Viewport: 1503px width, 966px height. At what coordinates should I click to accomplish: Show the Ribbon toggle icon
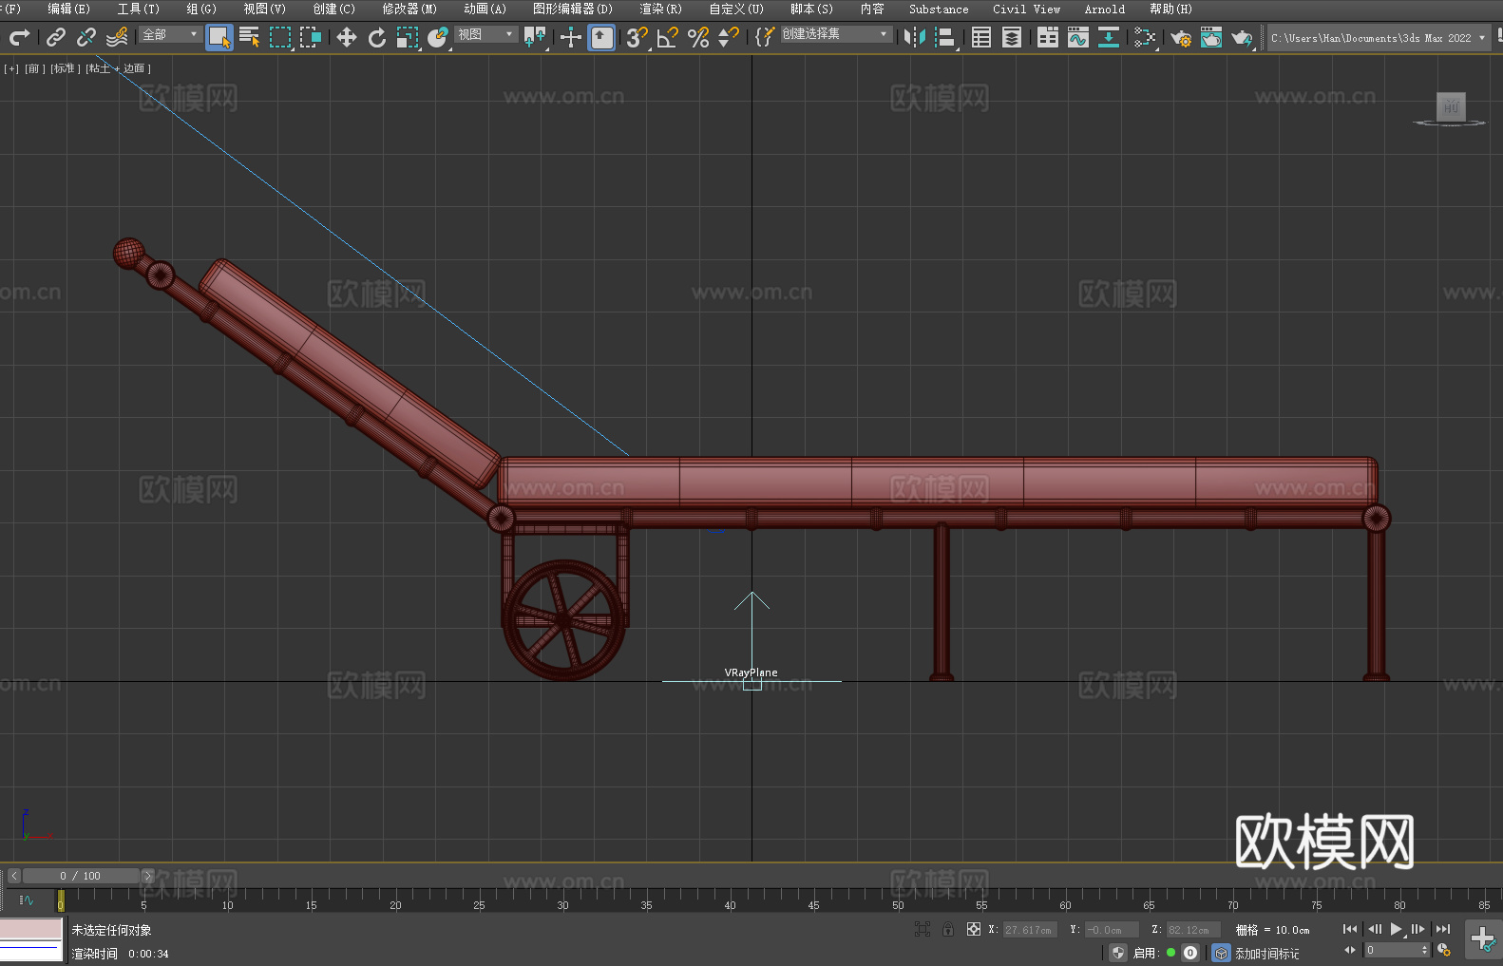(x=1048, y=37)
